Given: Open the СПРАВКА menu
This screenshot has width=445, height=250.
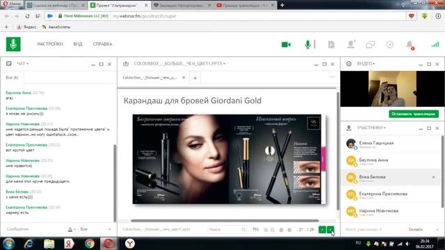Looking at the screenshot, I should click(x=102, y=44).
